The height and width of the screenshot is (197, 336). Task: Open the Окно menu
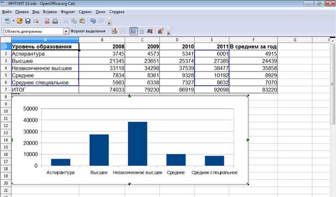pyautogui.click(x=100, y=12)
